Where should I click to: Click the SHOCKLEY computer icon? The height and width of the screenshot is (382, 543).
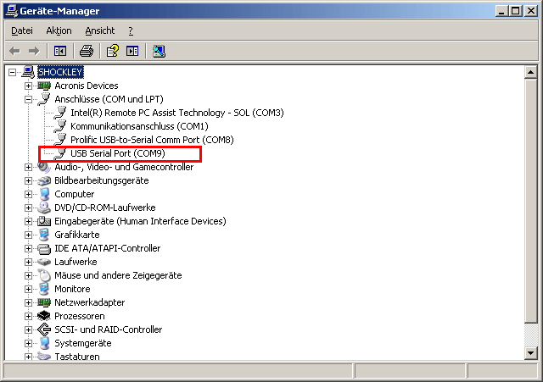tap(28, 72)
